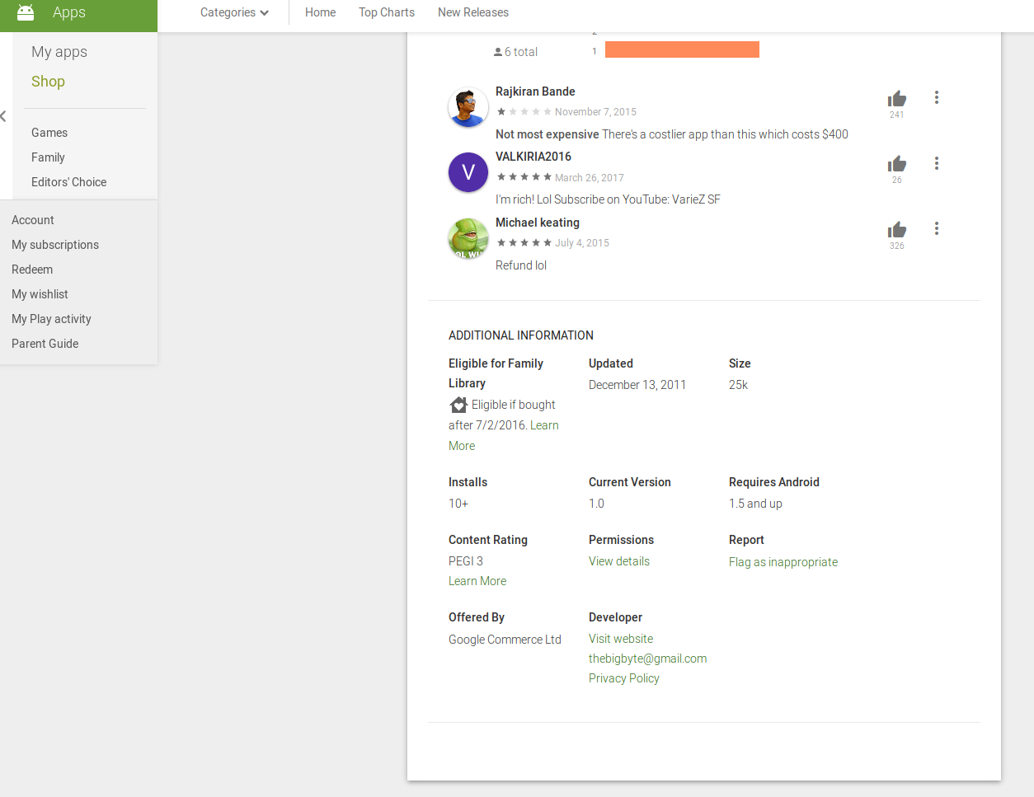Click the Android Apps logo icon
Image resolution: width=1034 pixels, height=797 pixels.
click(x=26, y=12)
